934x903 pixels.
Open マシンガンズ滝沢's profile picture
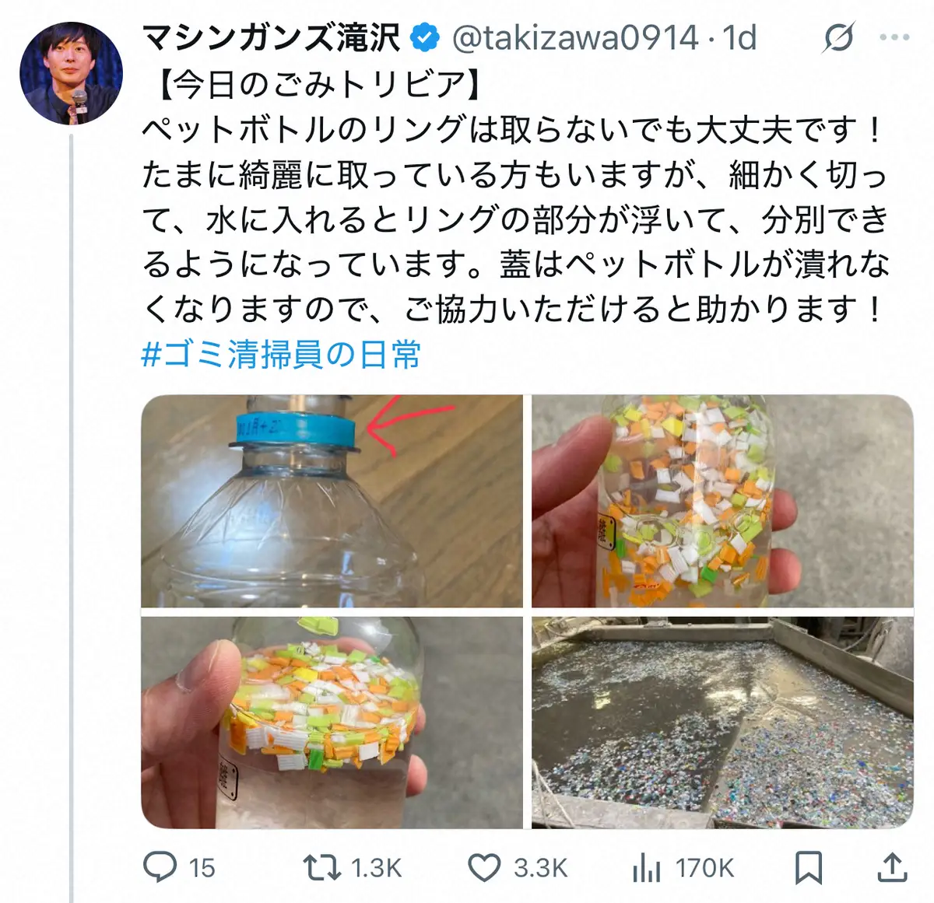click(68, 68)
